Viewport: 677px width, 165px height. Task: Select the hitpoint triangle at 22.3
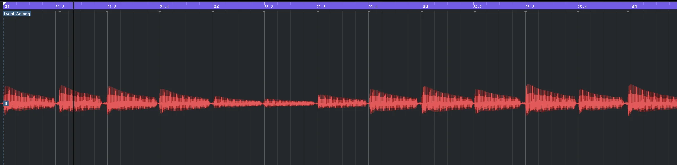pos(318,12)
